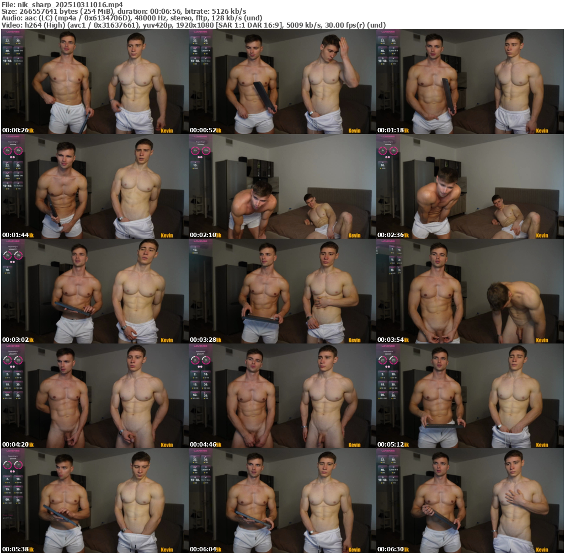Open the thumbnail at timestamp 00:00:26
This screenshot has width=565, height=553.
click(94, 82)
